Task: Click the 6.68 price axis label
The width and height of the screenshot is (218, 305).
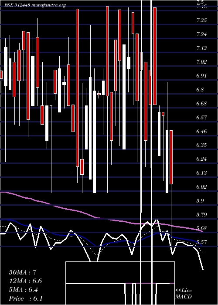Action: tap(202, 104)
